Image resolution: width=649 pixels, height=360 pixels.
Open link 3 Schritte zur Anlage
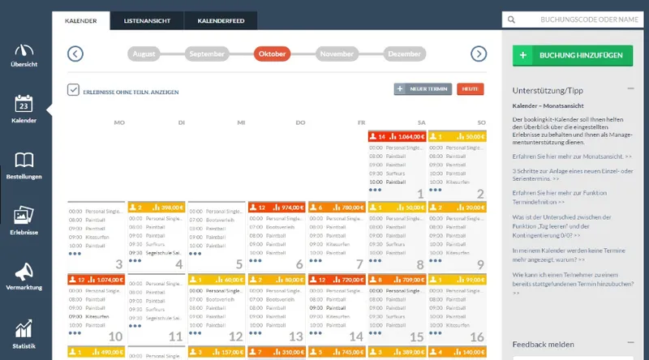coord(573,174)
